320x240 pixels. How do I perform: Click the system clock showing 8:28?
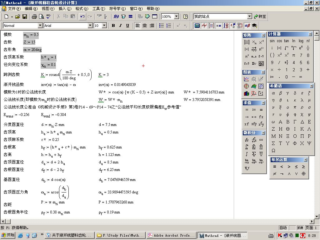click(312, 236)
